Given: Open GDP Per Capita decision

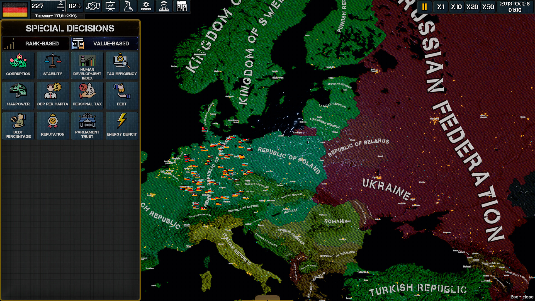Looking at the screenshot, I should [53, 95].
